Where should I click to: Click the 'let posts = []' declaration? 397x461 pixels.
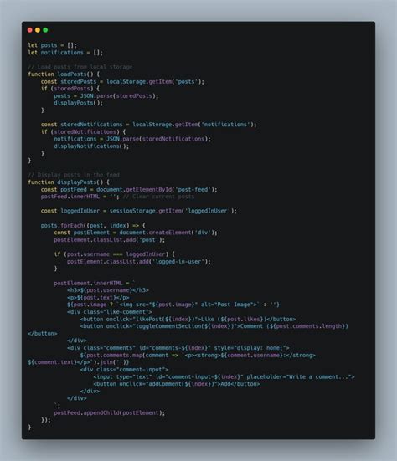(53, 45)
